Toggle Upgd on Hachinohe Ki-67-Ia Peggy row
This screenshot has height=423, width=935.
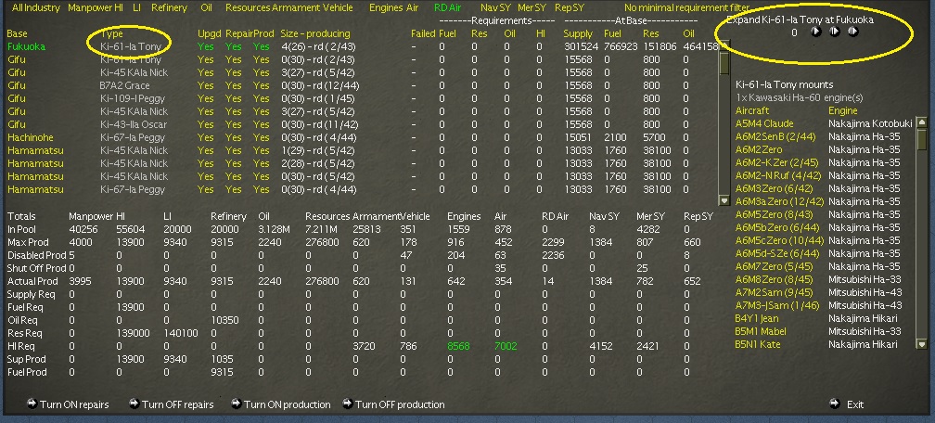point(205,137)
